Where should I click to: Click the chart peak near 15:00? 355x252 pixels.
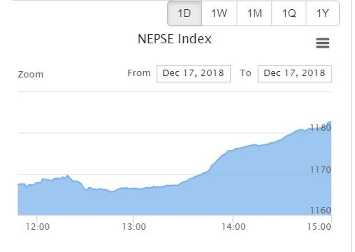[x=330, y=122]
